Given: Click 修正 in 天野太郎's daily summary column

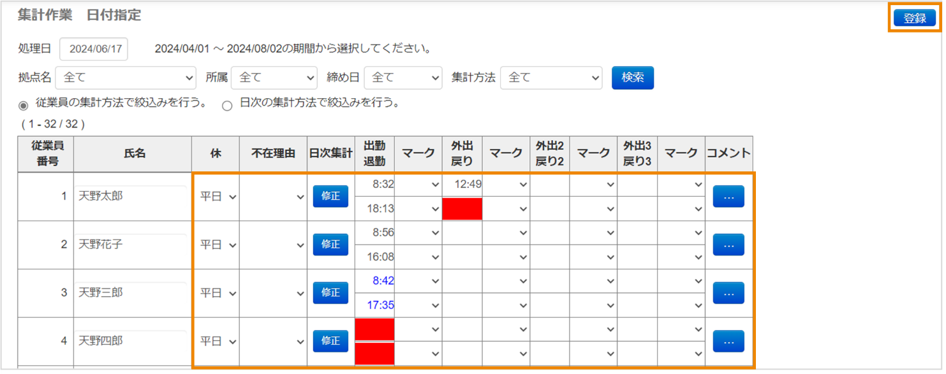Looking at the screenshot, I should coord(330,196).
